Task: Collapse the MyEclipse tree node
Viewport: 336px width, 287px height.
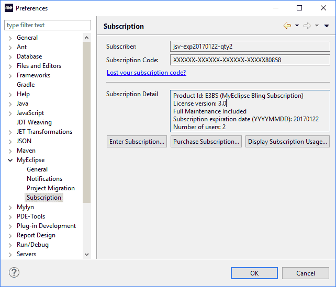Action: [10, 160]
